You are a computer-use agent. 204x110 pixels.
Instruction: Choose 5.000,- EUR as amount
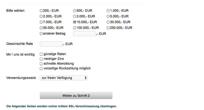coord(108,17)
